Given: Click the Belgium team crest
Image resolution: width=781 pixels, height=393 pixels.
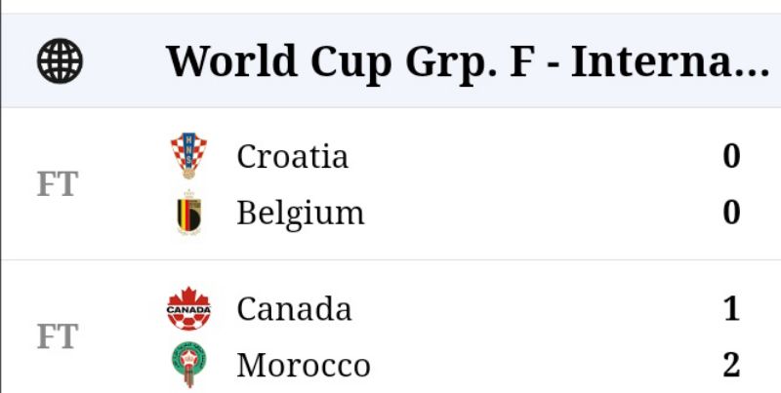Looking at the screenshot, I should [188, 214].
